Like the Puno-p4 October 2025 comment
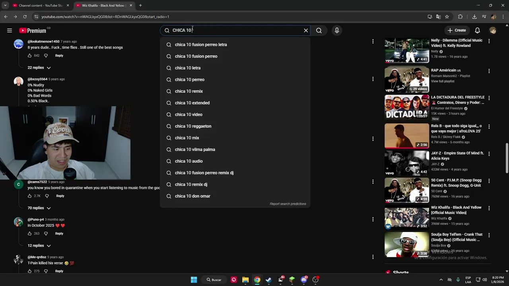509x286 pixels. click(x=29, y=234)
